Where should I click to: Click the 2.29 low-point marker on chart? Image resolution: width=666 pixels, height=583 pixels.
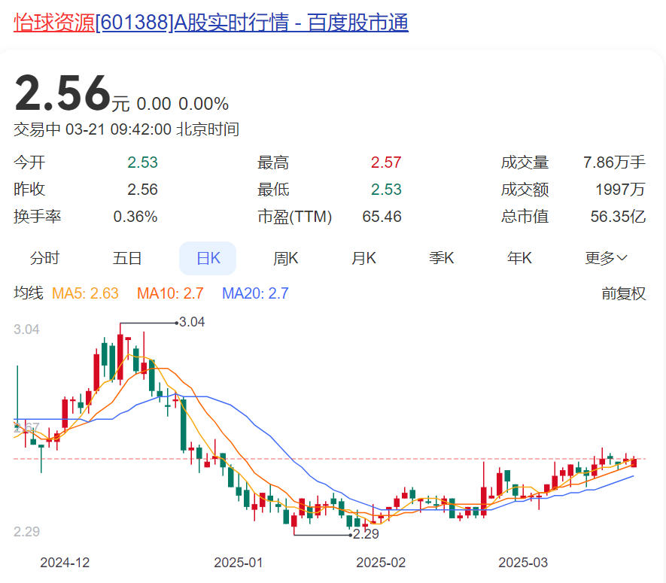[x=366, y=534]
